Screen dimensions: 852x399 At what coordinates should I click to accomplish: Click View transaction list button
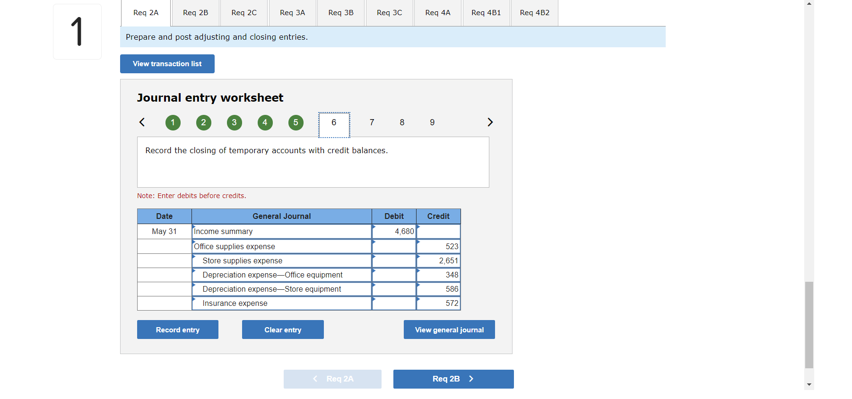(x=167, y=64)
